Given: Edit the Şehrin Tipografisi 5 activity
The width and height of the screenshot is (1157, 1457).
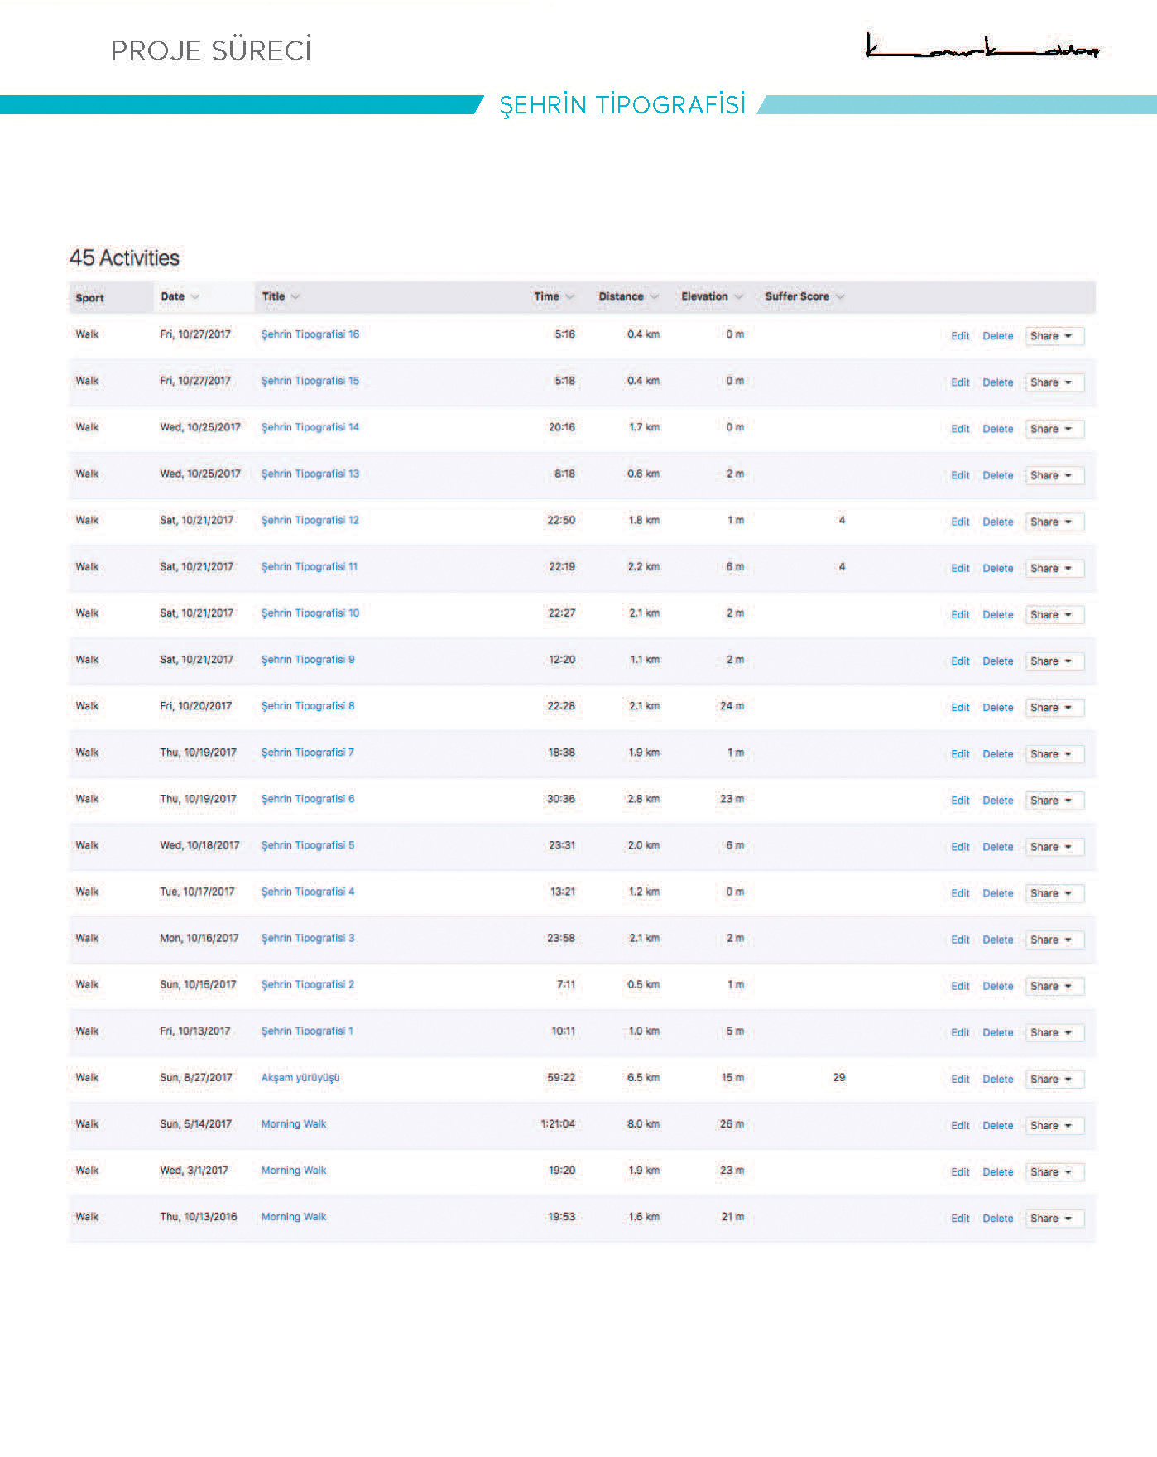Looking at the screenshot, I should (x=960, y=847).
